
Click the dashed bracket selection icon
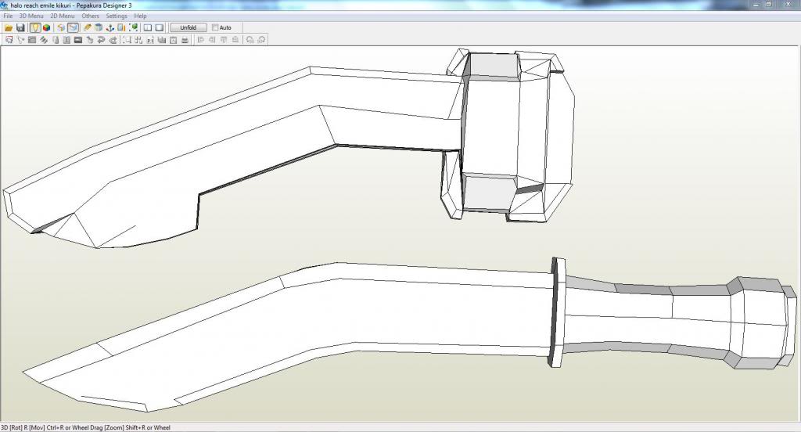click(127, 40)
